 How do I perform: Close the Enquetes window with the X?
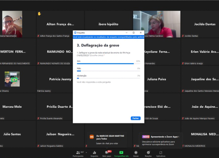[140, 32]
